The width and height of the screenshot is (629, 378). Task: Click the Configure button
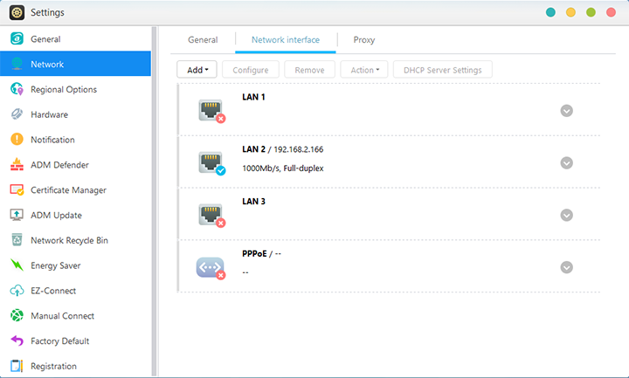coord(251,70)
